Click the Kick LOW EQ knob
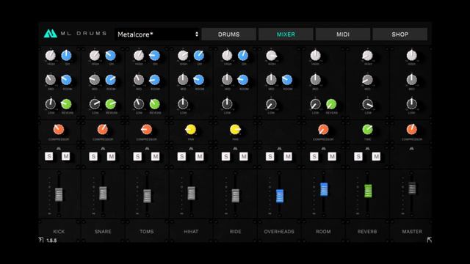Screen dimensions: 470x264 [x=51, y=104]
